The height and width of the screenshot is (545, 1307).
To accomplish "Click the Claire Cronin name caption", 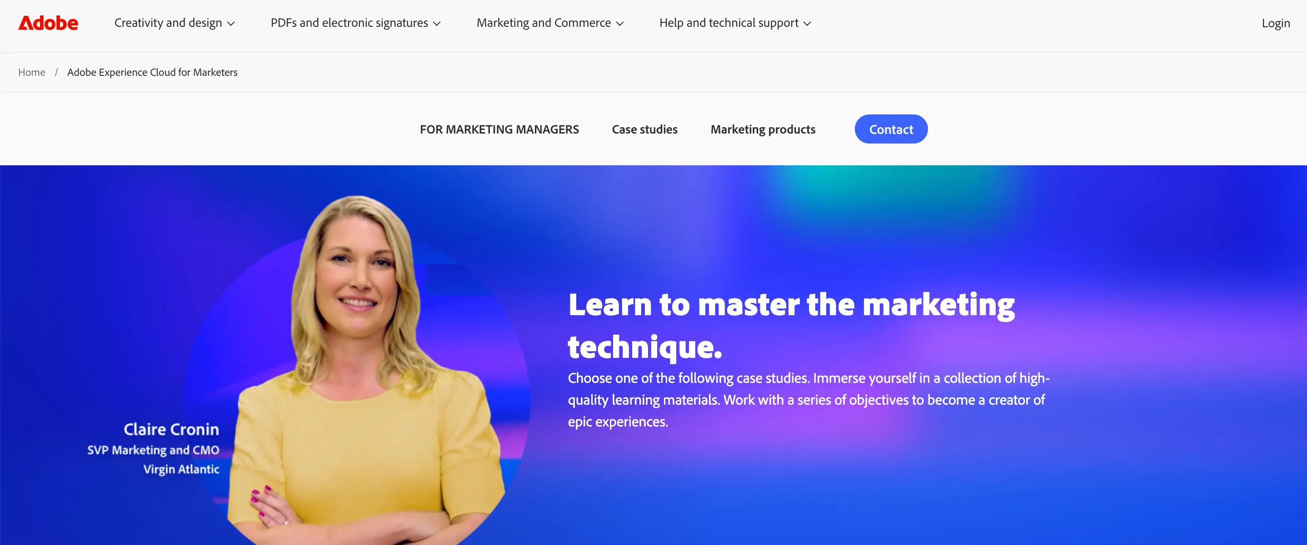I will [171, 429].
